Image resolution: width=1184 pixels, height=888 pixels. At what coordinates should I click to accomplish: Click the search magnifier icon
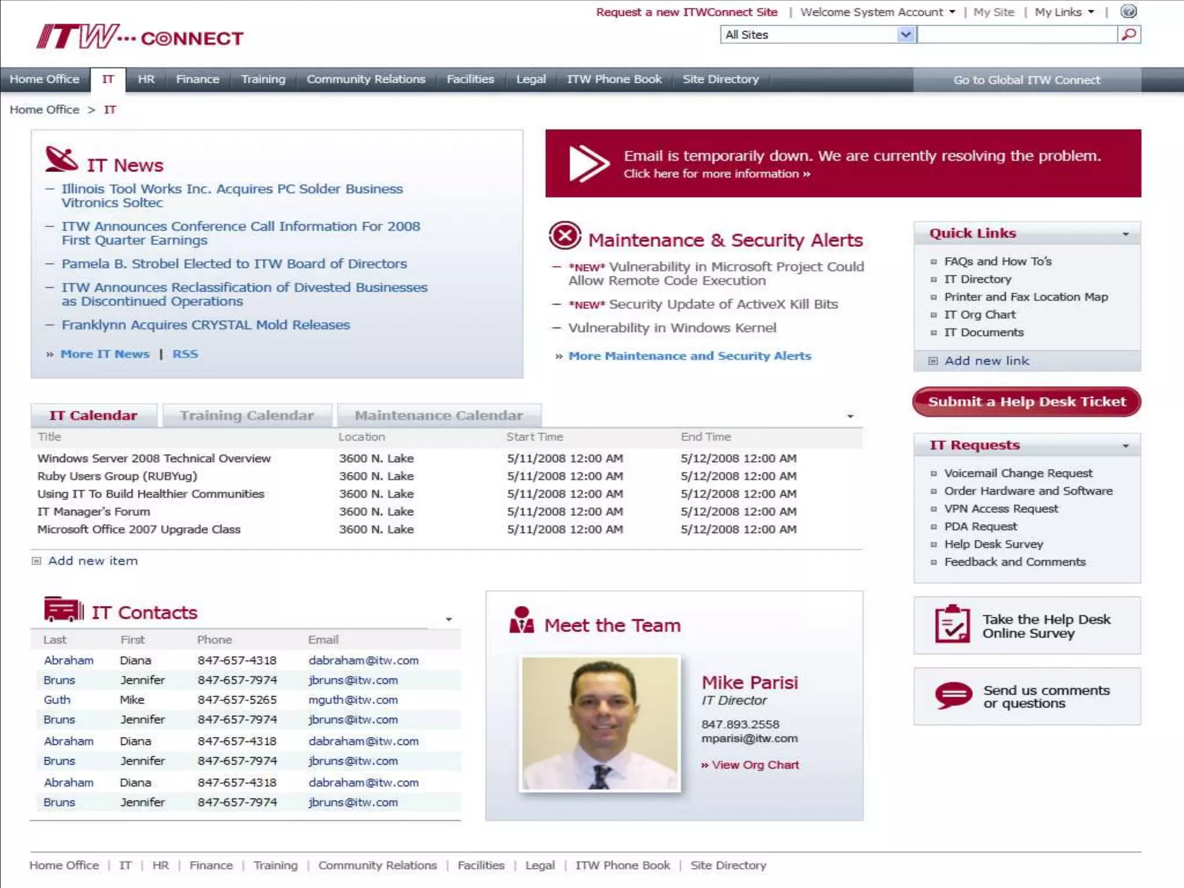coord(1128,35)
